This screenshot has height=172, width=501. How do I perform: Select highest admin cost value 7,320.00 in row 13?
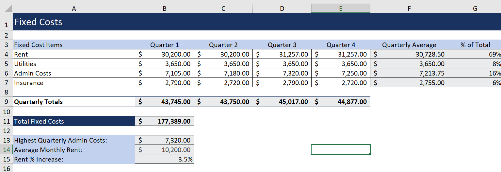click(x=164, y=140)
